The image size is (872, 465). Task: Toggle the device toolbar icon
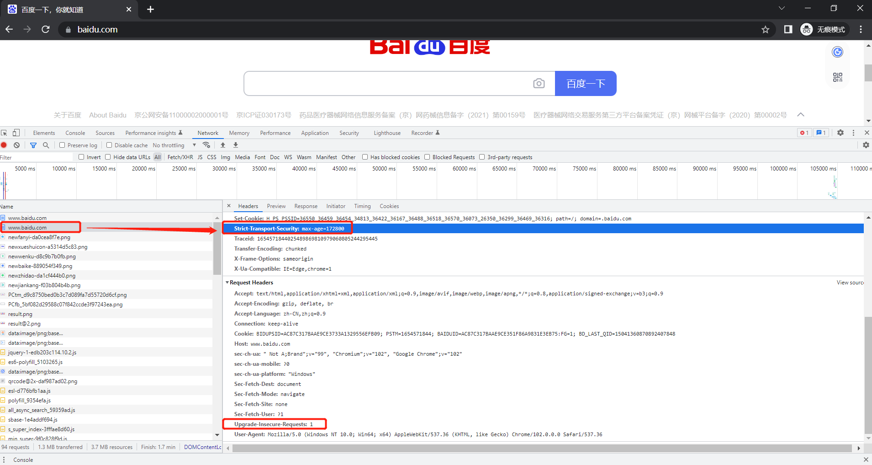[16, 133]
